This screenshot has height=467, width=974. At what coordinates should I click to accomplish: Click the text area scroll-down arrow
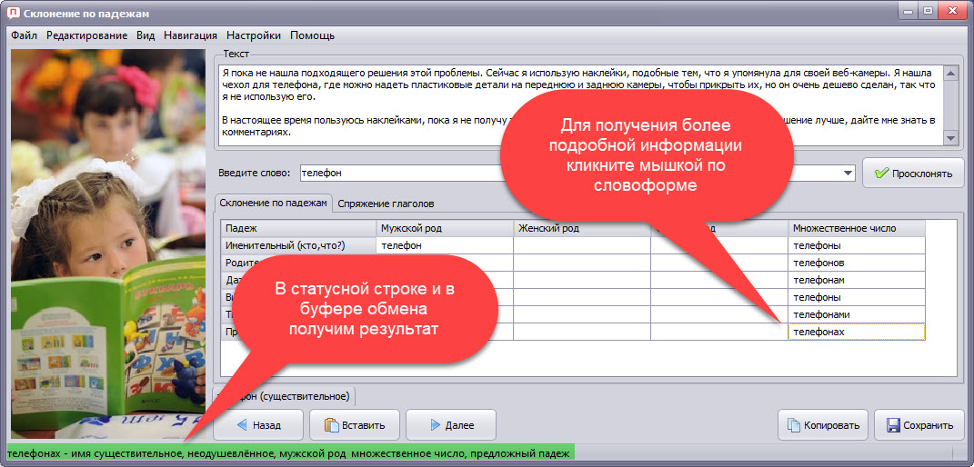[950, 138]
